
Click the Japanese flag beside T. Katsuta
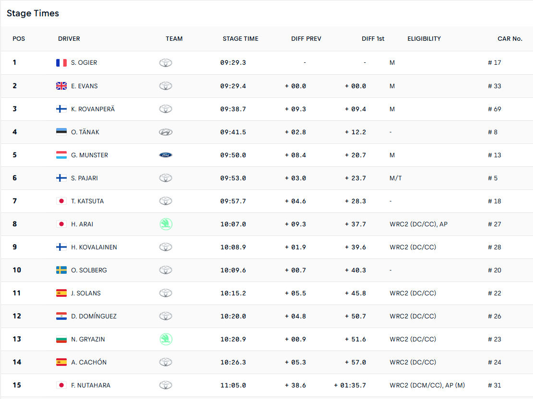coord(61,201)
